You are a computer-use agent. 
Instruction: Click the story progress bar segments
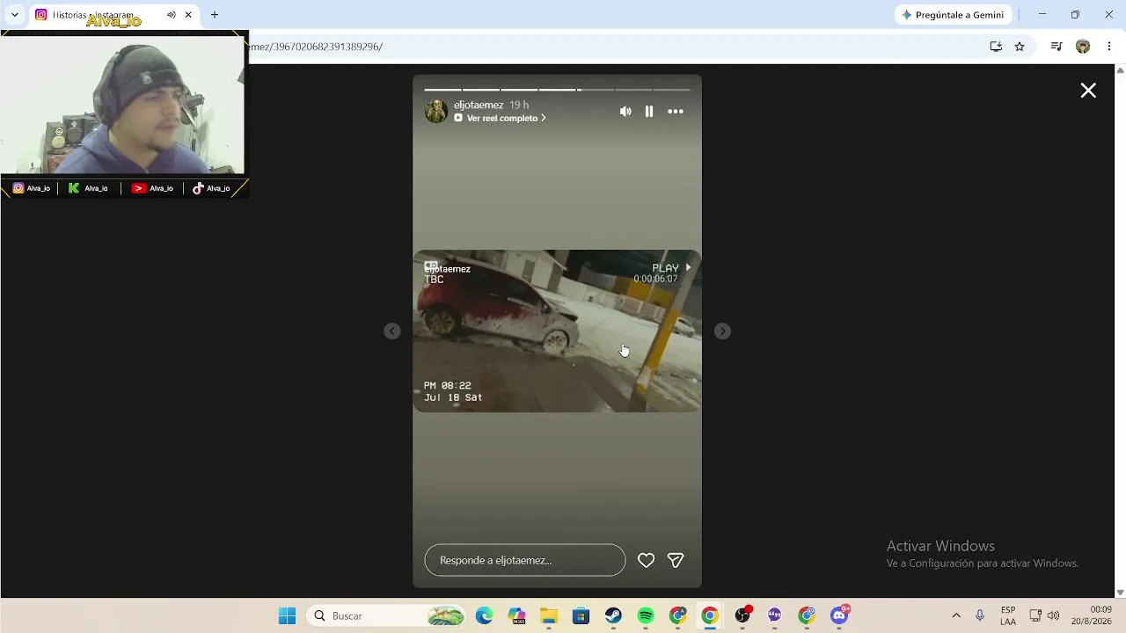(x=558, y=90)
